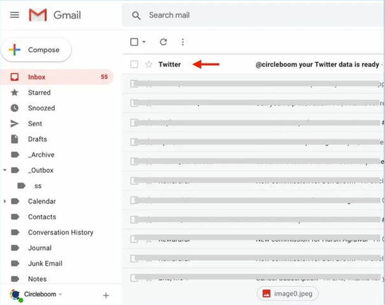This screenshot has width=385, height=305.
Task: Open the Sent folder
Action: 35,123
